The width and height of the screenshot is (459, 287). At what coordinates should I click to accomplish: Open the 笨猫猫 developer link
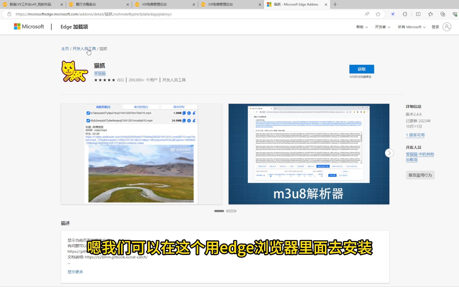pos(100,73)
